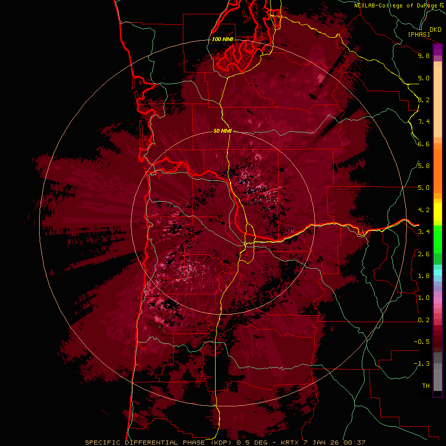Viewport: 446px width, 446px height.
Task: Click the [PHAS] legend unit label
Action: tap(419, 35)
